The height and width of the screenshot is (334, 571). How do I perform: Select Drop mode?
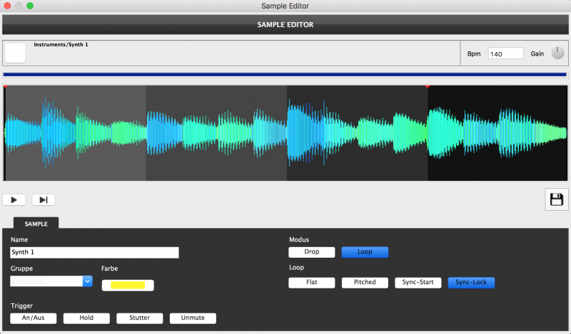coord(311,252)
